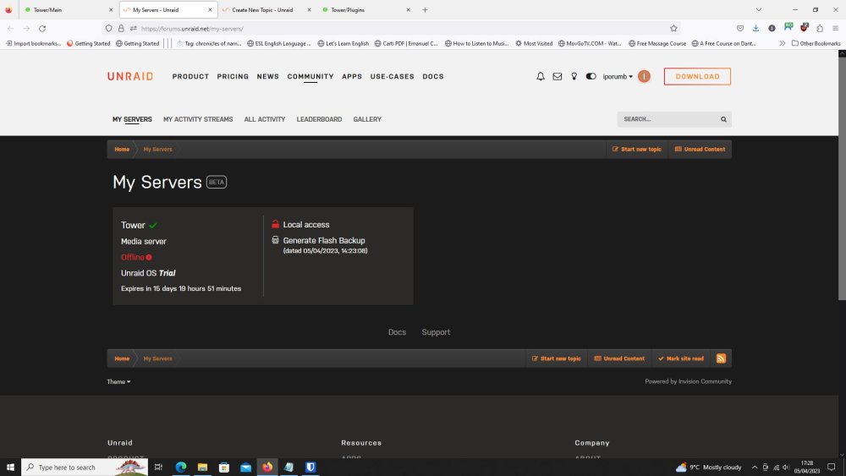The image size is (846, 476).
Task: Click the Most Visited bookmark
Action: click(534, 43)
